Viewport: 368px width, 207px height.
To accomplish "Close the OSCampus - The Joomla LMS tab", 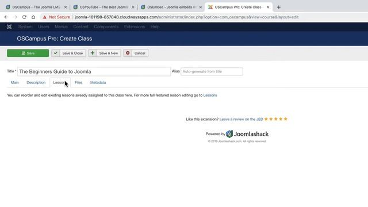I will (x=66, y=7).
